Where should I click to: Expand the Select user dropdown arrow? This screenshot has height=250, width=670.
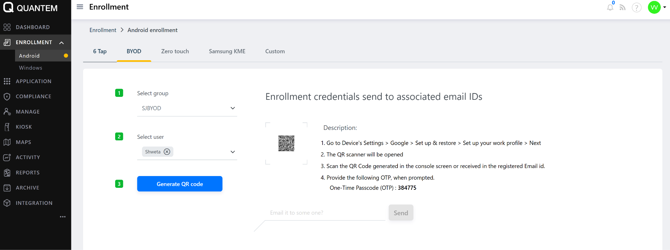coord(233,152)
